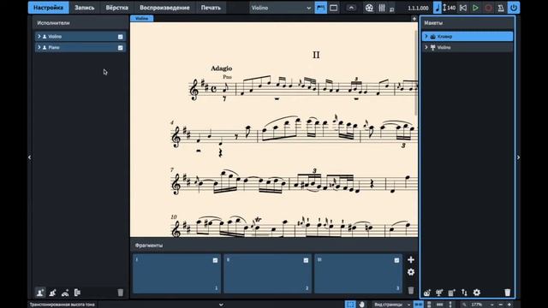This screenshot has height=308, width=548.
Task: Switch to the Запись mode tab
Action: point(85,8)
